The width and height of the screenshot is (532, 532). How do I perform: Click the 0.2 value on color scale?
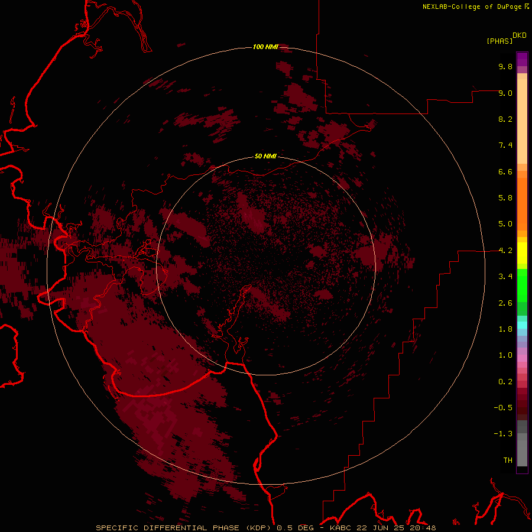(505, 382)
